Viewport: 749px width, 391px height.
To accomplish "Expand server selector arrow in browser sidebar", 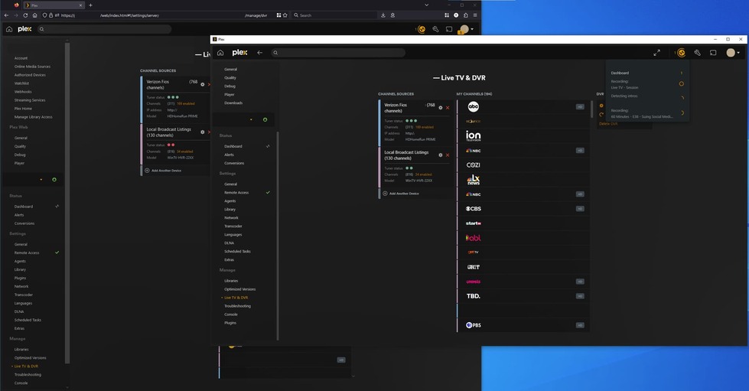I will point(41,180).
